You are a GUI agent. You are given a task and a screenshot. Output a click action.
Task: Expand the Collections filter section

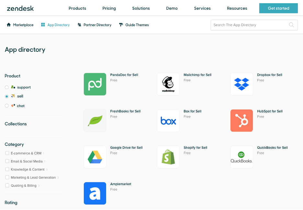pyautogui.click(x=16, y=124)
